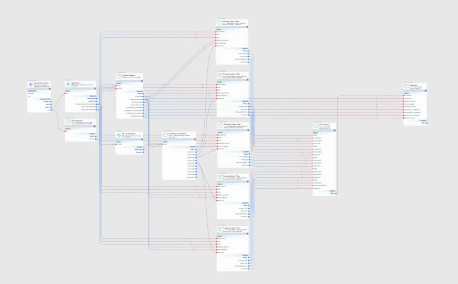Collapse the Response node via its header button

(425, 91)
